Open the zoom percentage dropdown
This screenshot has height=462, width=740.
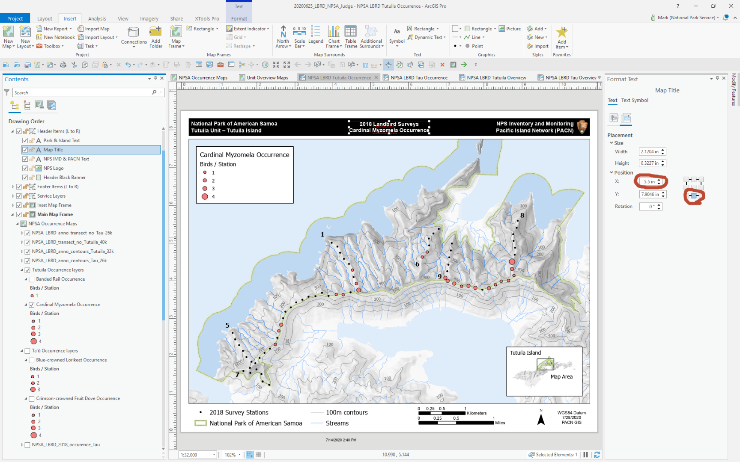(239, 455)
